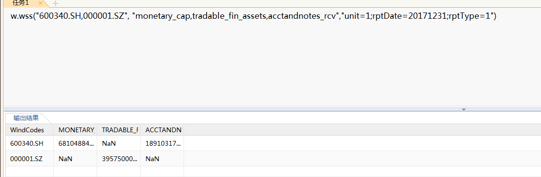Screen dimensions: 541x177
Task: Add a new task tab
Action: (x=55, y=3)
